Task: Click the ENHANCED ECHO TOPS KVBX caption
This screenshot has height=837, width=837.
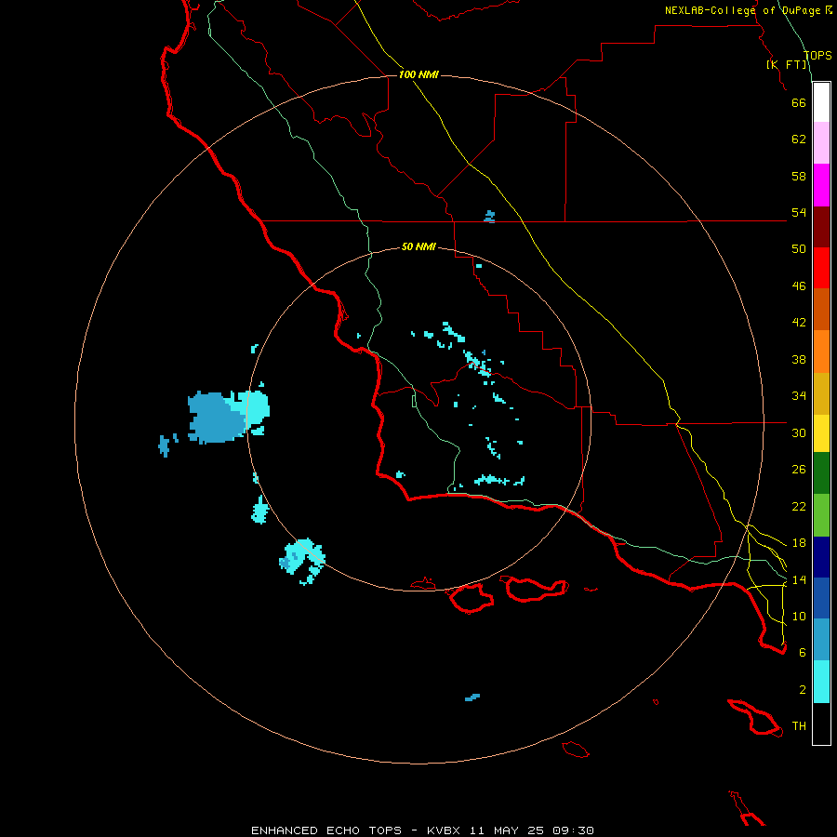Action: [x=422, y=830]
